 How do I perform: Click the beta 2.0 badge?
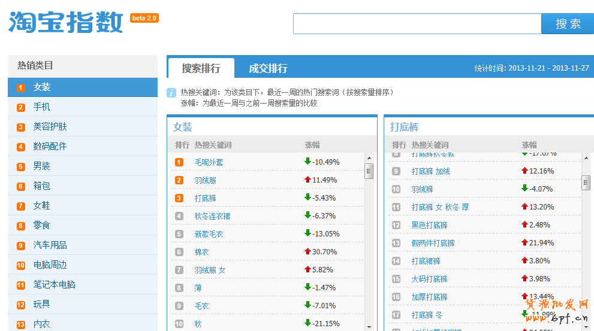144,18
